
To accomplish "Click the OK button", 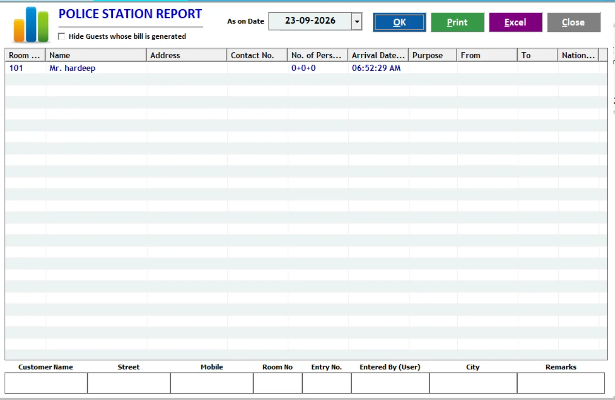I will pyautogui.click(x=400, y=22).
